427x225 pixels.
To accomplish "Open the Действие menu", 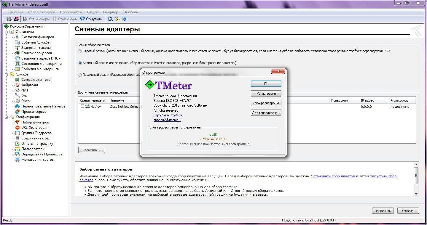I will tap(16, 12).
